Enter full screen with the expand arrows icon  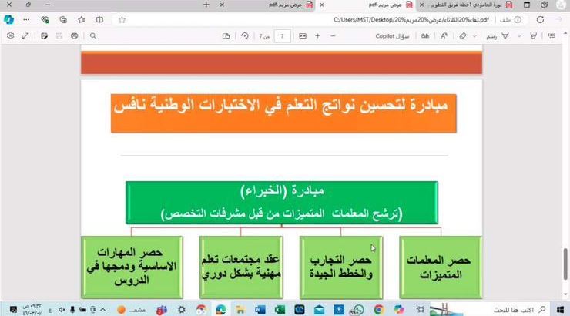pyautogui.click(x=25, y=35)
